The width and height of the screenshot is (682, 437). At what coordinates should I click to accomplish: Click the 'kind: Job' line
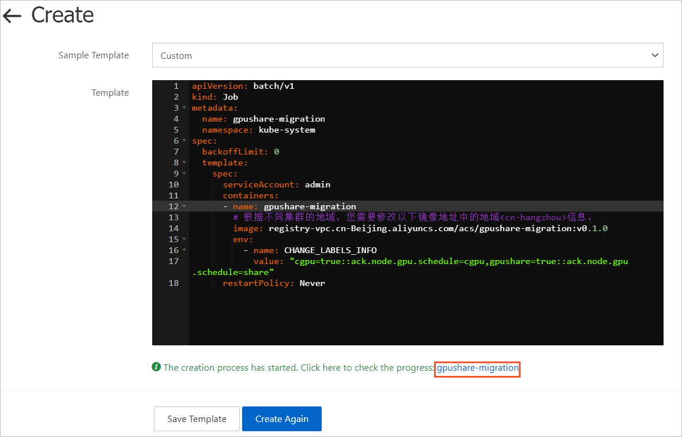pos(215,97)
